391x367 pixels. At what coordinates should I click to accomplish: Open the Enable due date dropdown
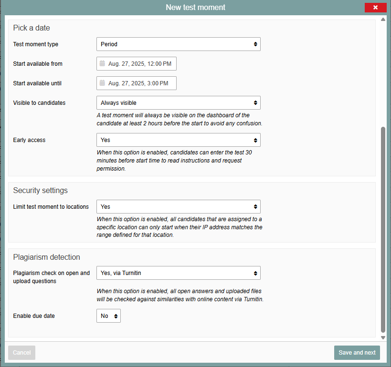click(x=108, y=316)
